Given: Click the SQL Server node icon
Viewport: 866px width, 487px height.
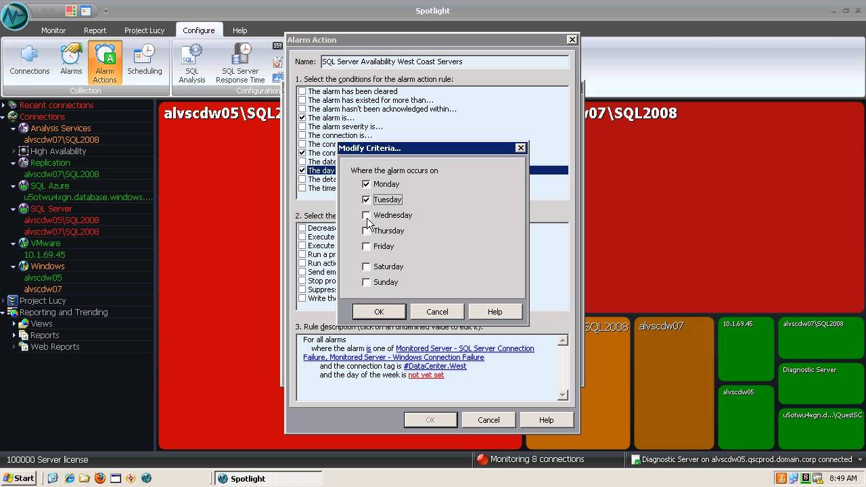Looking at the screenshot, I should coord(24,209).
